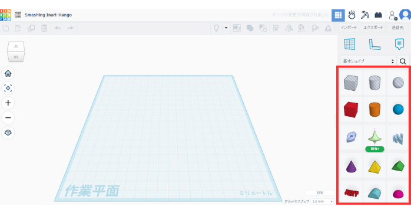Click the 送信先 button

point(397,28)
